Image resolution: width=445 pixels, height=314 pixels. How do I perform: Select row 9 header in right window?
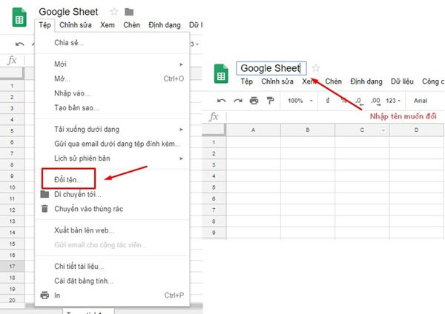tap(214, 233)
